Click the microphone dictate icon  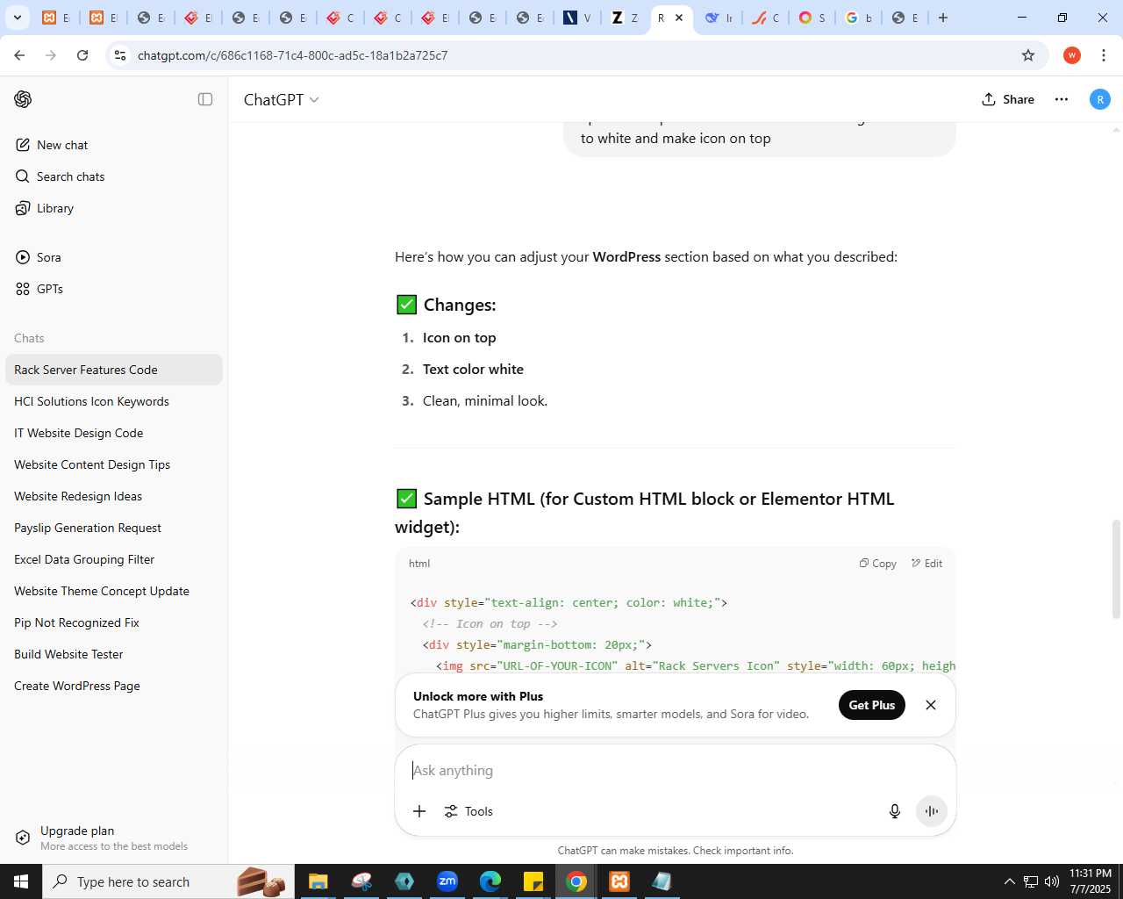pyautogui.click(x=895, y=811)
